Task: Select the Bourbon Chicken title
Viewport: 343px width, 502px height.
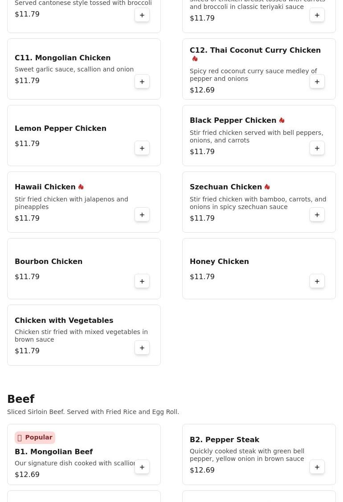Action: click(x=49, y=262)
